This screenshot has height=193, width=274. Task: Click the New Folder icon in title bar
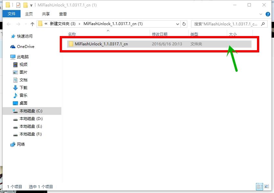pyautogui.click(x=25, y=5)
